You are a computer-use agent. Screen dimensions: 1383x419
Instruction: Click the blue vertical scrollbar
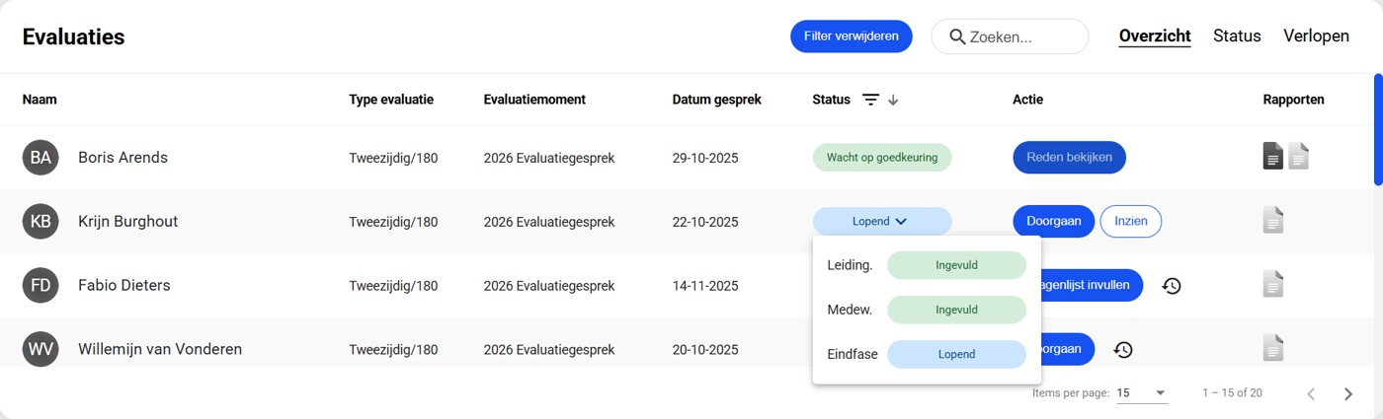coord(1378,128)
